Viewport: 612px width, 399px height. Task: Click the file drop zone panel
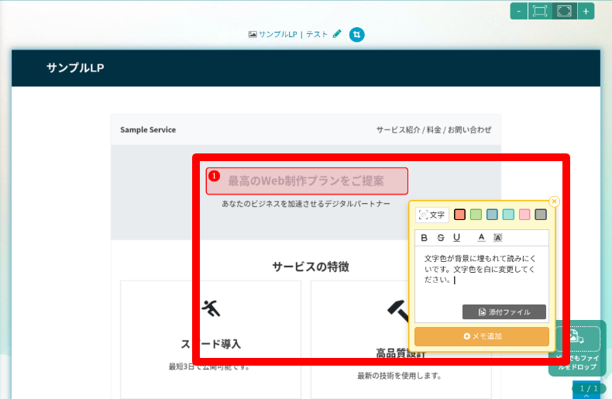tap(578, 348)
